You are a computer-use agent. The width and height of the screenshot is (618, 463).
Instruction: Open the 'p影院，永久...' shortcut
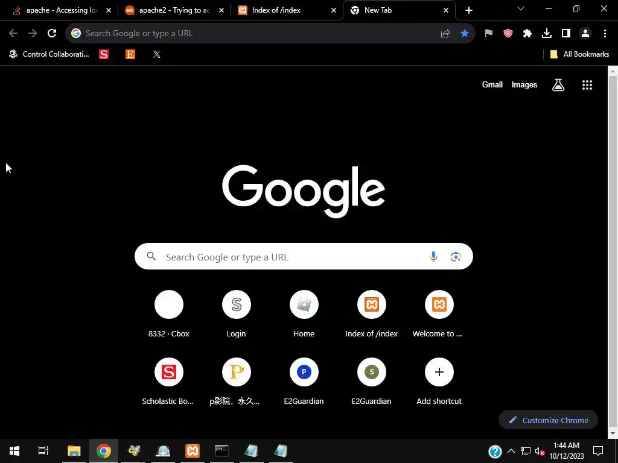pos(236,382)
